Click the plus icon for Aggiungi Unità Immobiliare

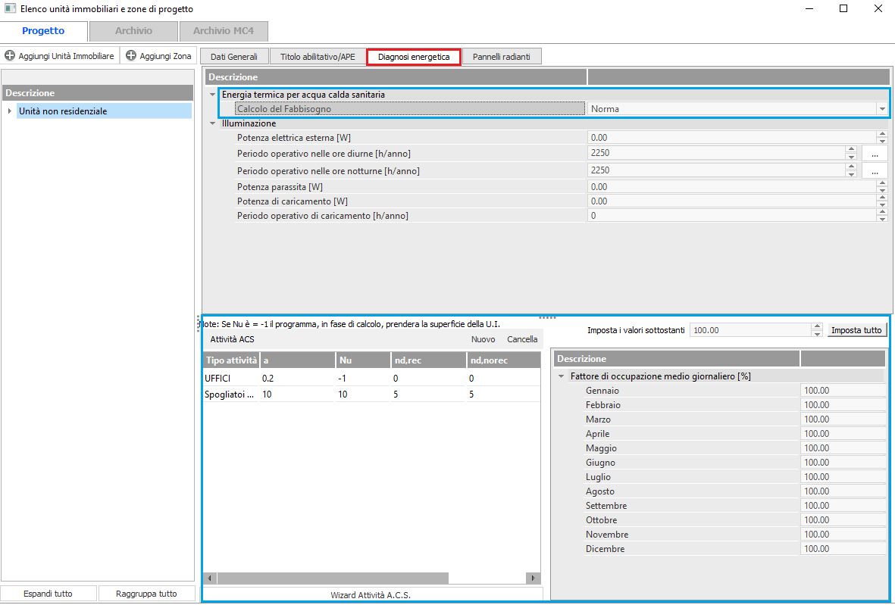(x=10, y=56)
